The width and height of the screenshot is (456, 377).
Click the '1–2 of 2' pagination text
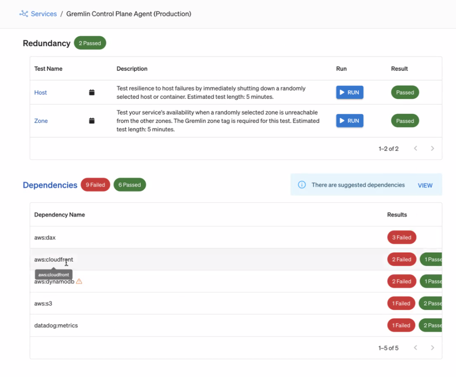389,148
